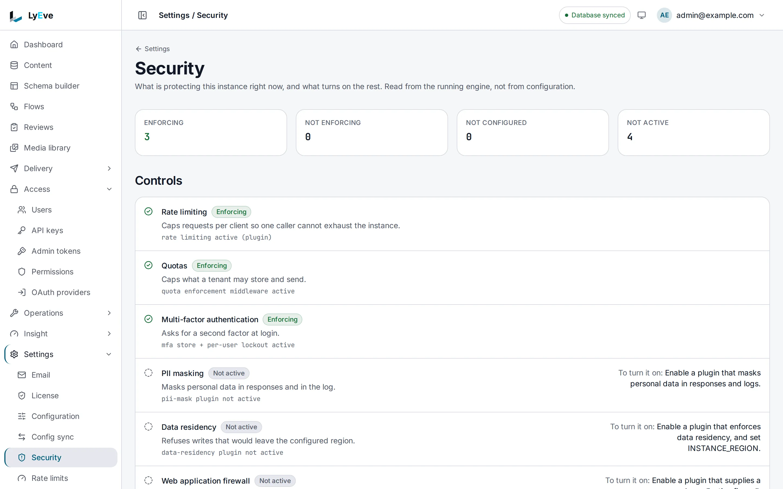Click the PII masking dashed circle icon
Screen dimensions: 783x489
click(148, 373)
